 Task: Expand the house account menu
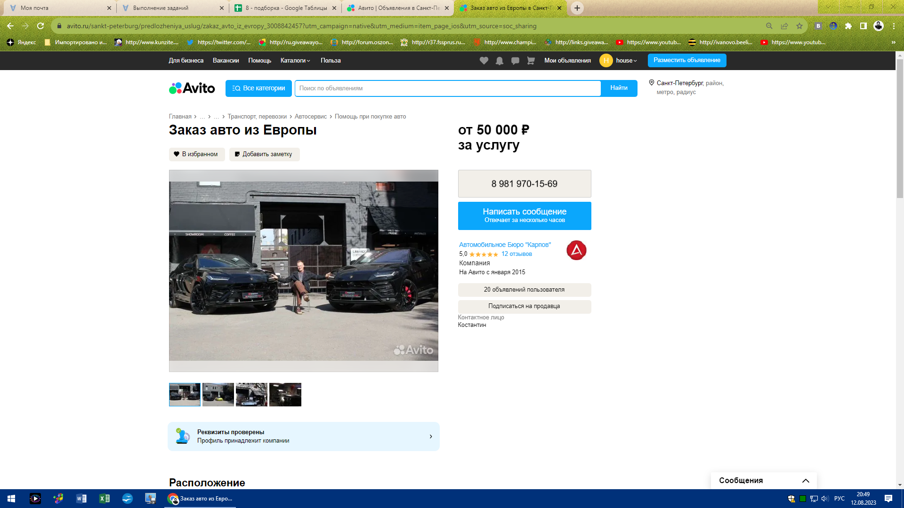tap(624, 61)
